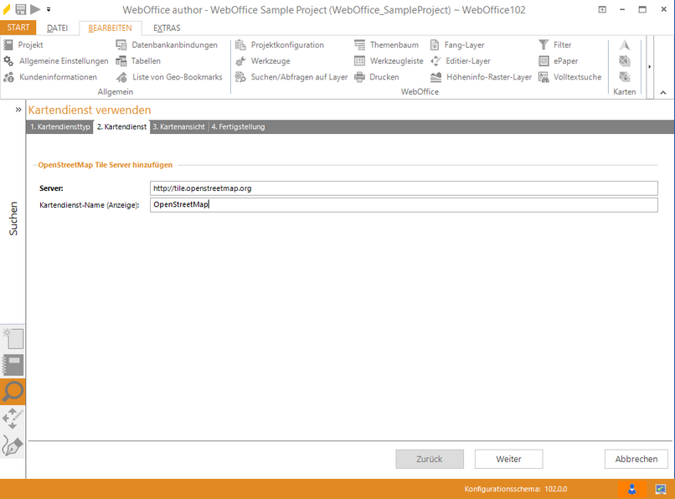Select the magnifier search icon in sidebar
675x499 pixels.
pyautogui.click(x=13, y=391)
